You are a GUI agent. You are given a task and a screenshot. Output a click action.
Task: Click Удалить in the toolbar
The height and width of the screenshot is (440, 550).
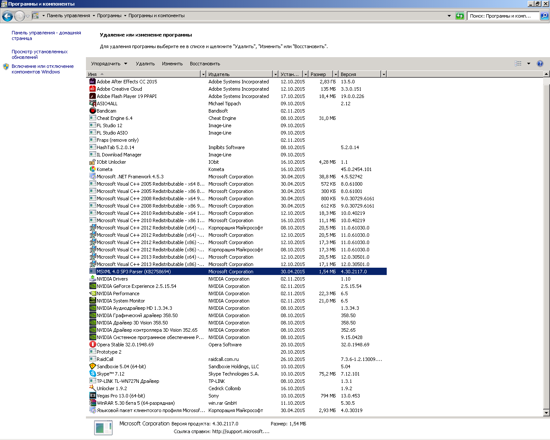(145, 64)
